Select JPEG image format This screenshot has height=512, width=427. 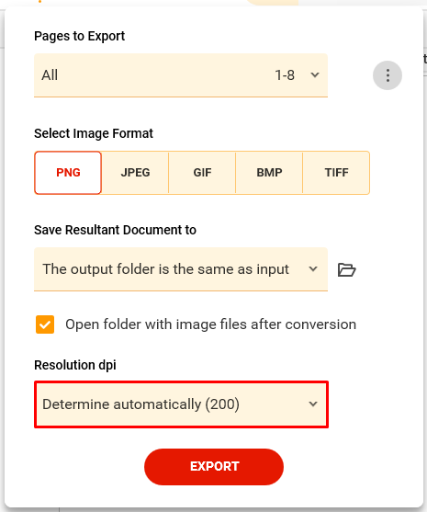point(135,173)
